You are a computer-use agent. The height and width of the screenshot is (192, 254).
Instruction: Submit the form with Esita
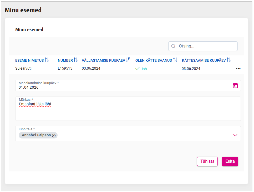(x=230, y=161)
